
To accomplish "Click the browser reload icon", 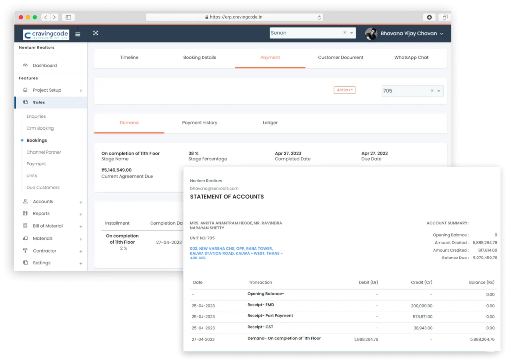I will pyautogui.click(x=319, y=17).
